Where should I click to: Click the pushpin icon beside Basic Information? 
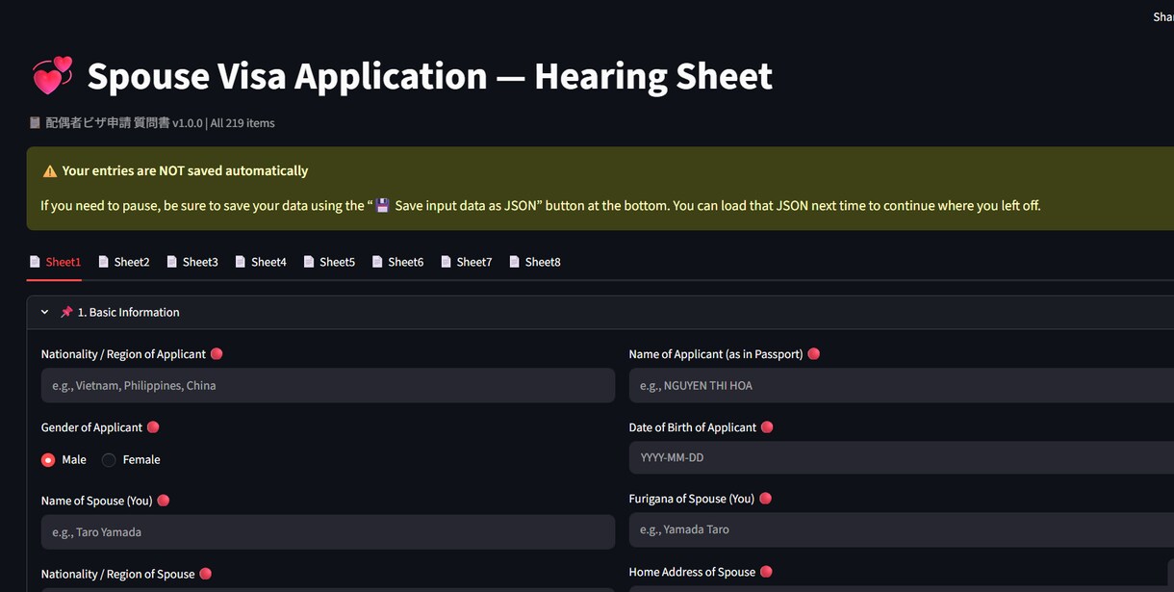pyautogui.click(x=66, y=312)
